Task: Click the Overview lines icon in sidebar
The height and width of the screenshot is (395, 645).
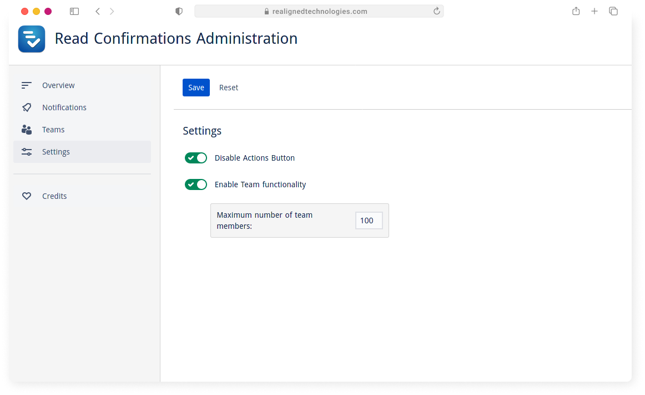Action: point(26,85)
